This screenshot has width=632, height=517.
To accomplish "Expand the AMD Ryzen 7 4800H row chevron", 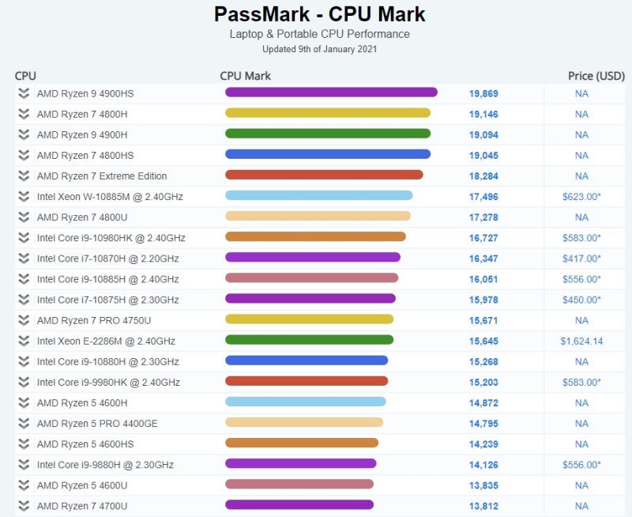I will [24, 114].
